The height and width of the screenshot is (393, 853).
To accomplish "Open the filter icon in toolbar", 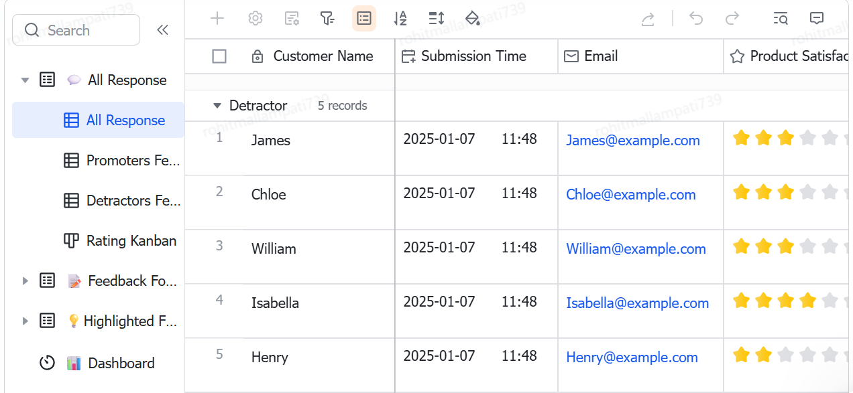I will [x=327, y=19].
